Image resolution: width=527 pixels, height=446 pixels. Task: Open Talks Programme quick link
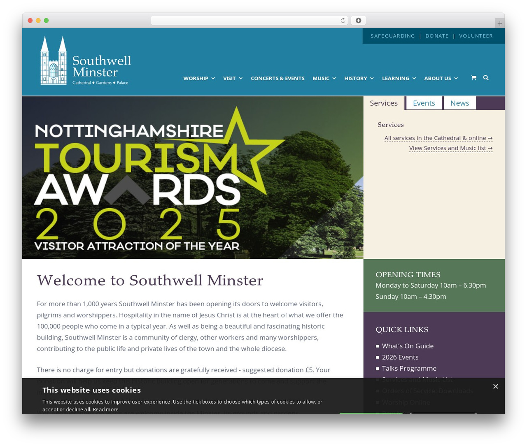pos(409,368)
